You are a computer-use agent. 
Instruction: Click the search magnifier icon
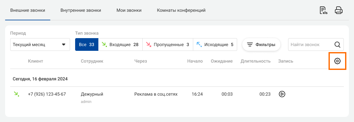pyautogui.click(x=337, y=45)
